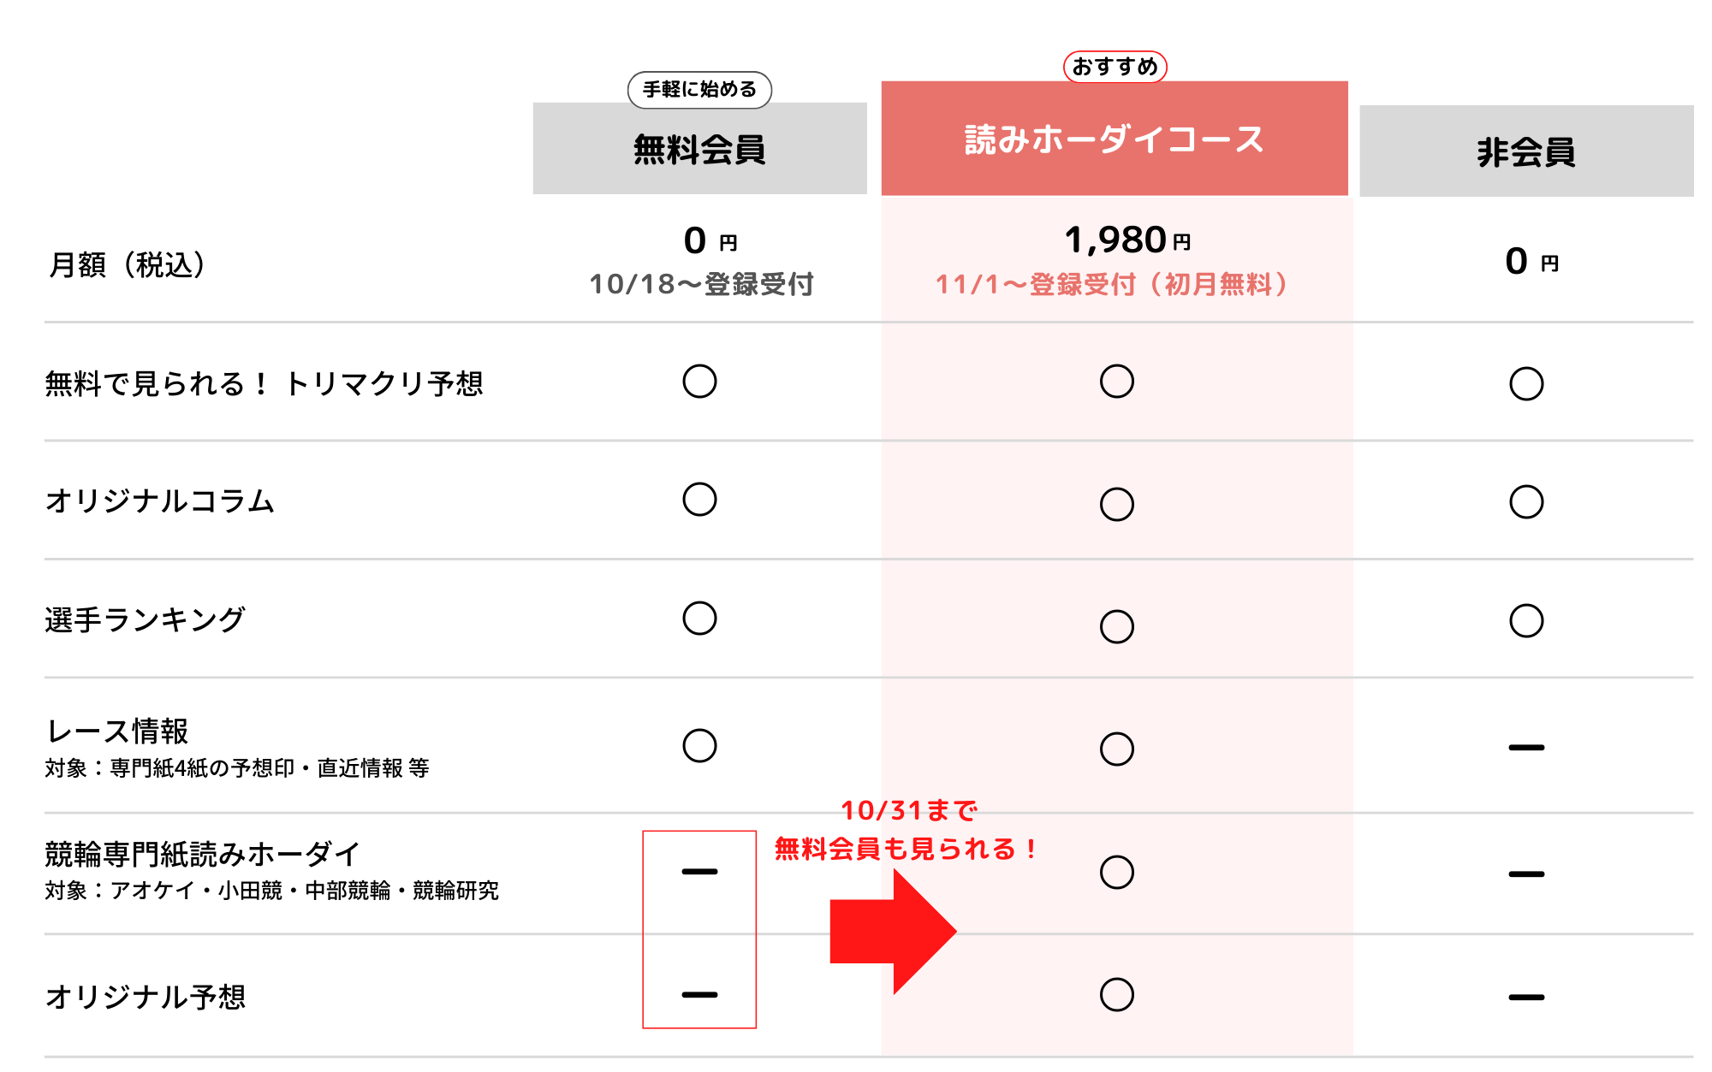This screenshot has width=1712, height=1072.
Task: Click 無料会員 circle for レース情報
Action: tap(699, 746)
